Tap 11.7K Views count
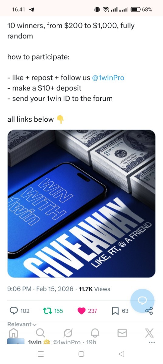 pyautogui.click(x=94, y=289)
